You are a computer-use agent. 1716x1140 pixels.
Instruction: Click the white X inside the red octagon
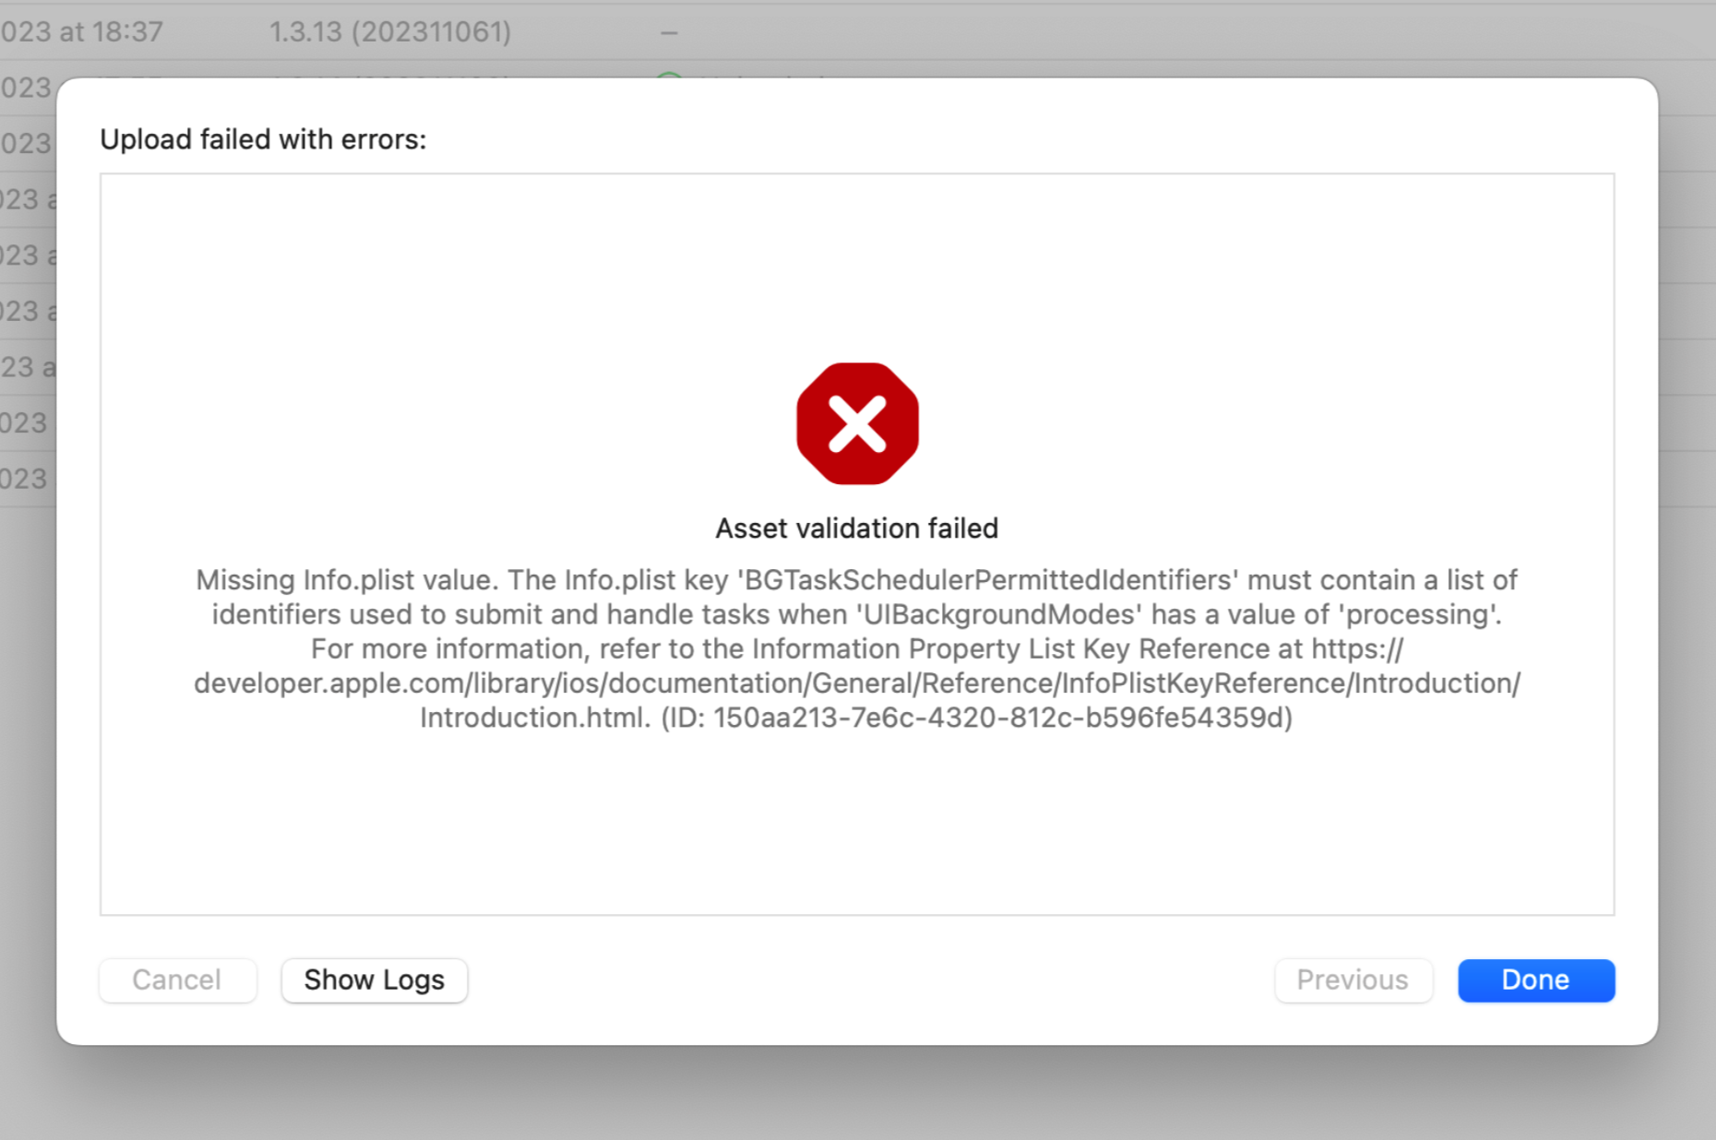pos(857,423)
